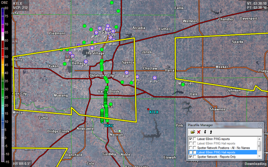Enable Spotter Network Positions All No Names
The width and height of the screenshot is (268, 167).
click(190, 148)
